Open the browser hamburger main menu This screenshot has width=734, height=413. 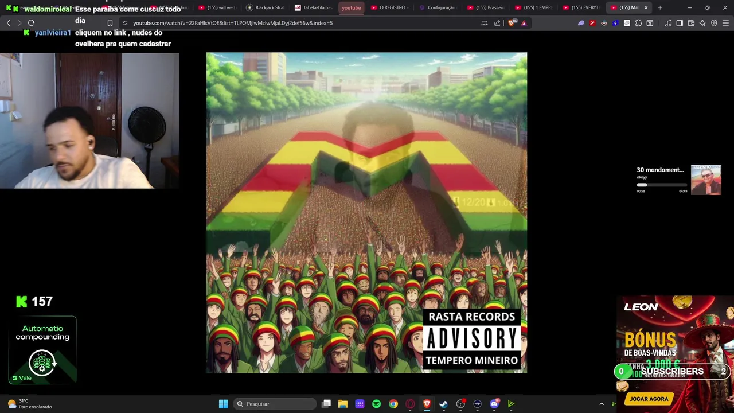point(725,23)
